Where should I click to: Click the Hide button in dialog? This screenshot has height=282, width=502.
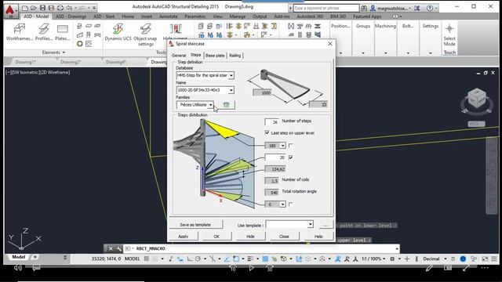pos(250,237)
